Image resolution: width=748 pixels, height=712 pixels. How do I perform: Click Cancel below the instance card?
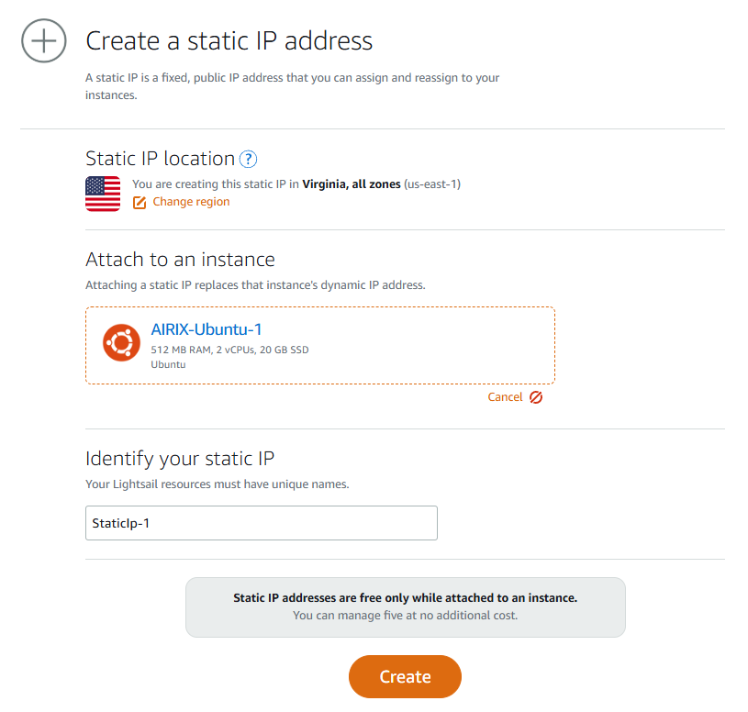click(x=506, y=396)
